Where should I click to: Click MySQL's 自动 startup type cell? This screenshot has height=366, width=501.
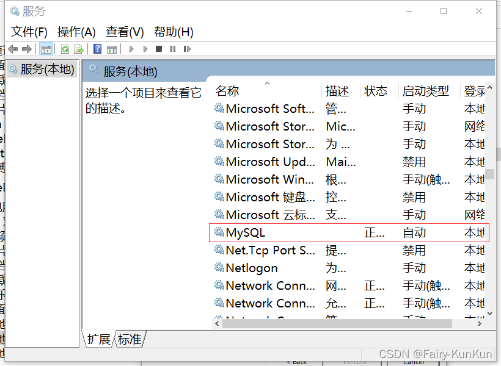(414, 233)
